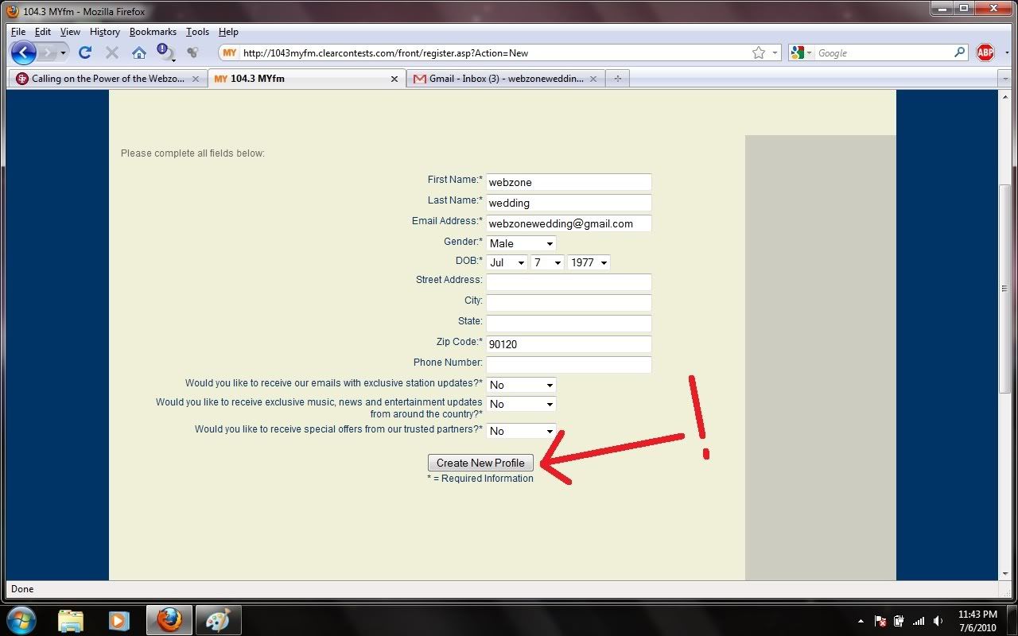Open the new tab button
1018x636 pixels.
[x=617, y=79]
